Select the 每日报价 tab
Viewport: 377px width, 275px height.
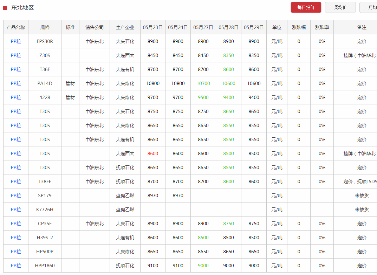tap(306, 7)
